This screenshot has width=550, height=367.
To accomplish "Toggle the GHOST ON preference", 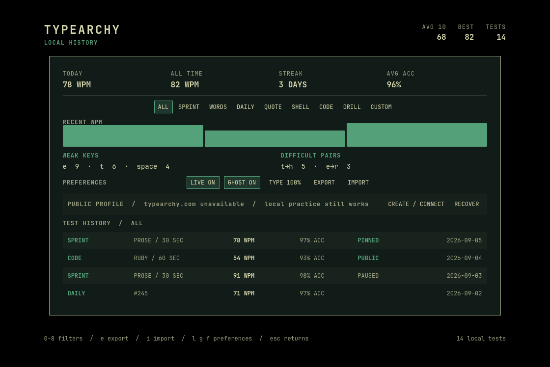I will click(x=242, y=182).
